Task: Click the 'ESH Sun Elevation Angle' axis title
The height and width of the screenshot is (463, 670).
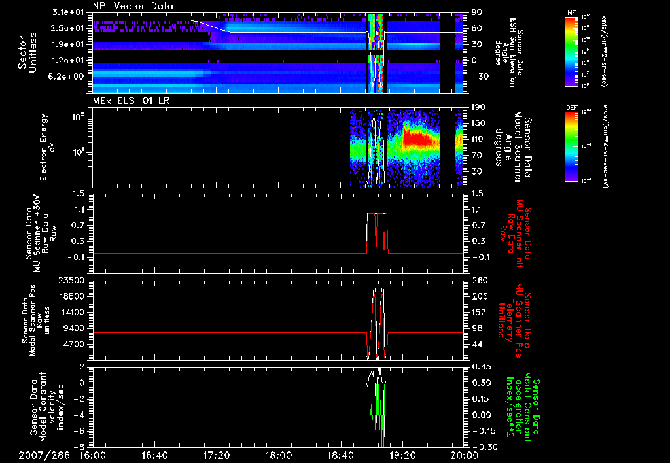Action: 509,52
